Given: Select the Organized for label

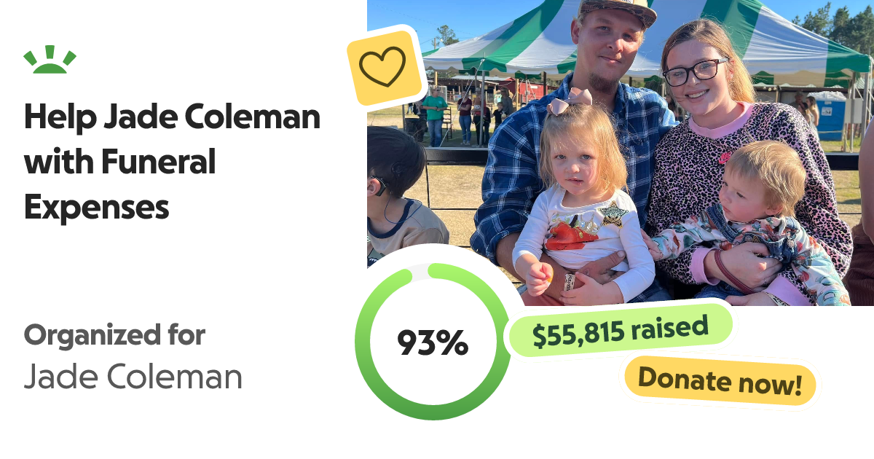Looking at the screenshot, I should click(114, 336).
